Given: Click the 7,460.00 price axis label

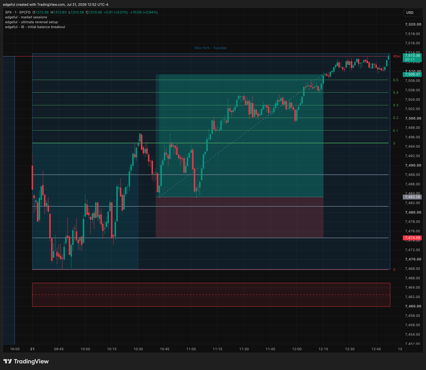Looking at the screenshot, I should coord(413,306).
